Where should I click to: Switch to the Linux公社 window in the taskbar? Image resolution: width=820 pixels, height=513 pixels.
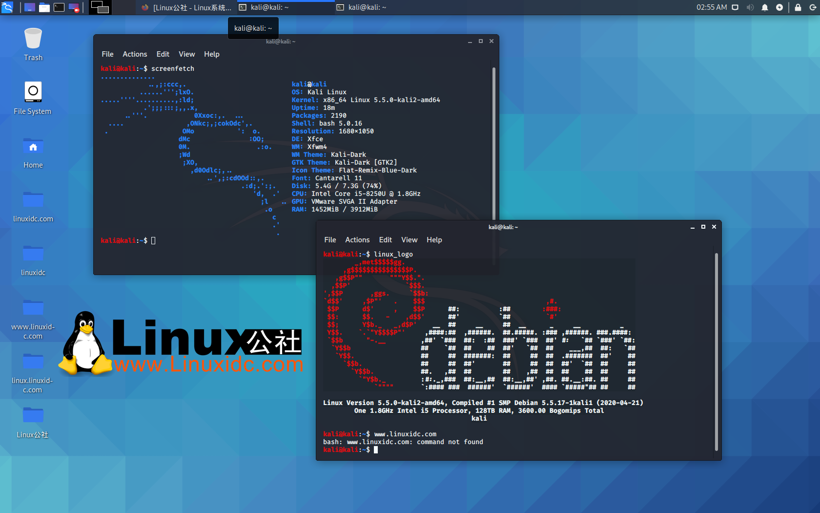tap(185, 7)
